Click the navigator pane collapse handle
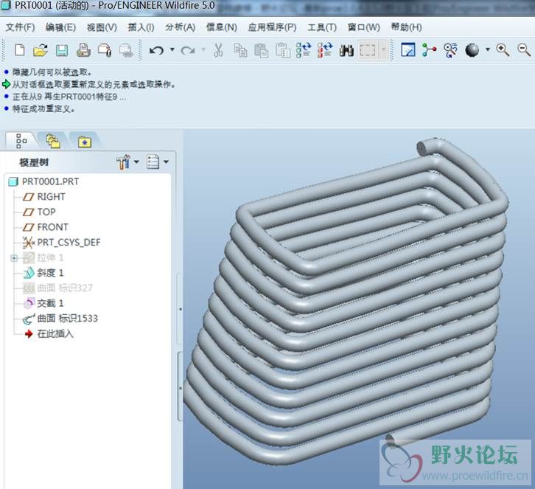The height and width of the screenshot is (489, 535). [180, 309]
